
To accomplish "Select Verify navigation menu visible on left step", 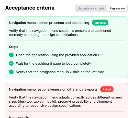I will click(x=60, y=72).
